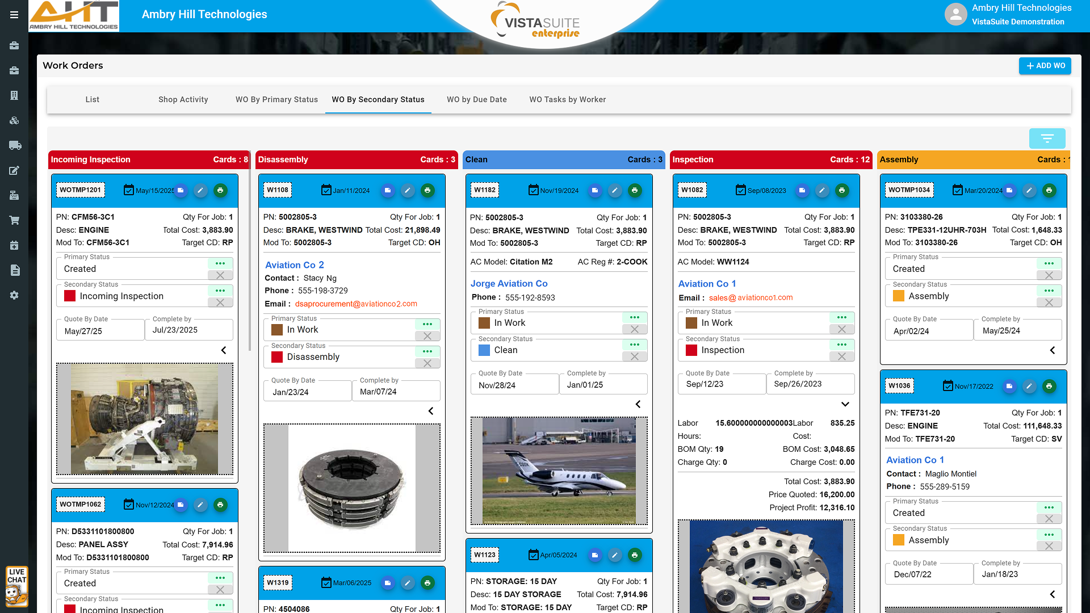Clear Primary Status on WOTMP1201 card

click(220, 275)
